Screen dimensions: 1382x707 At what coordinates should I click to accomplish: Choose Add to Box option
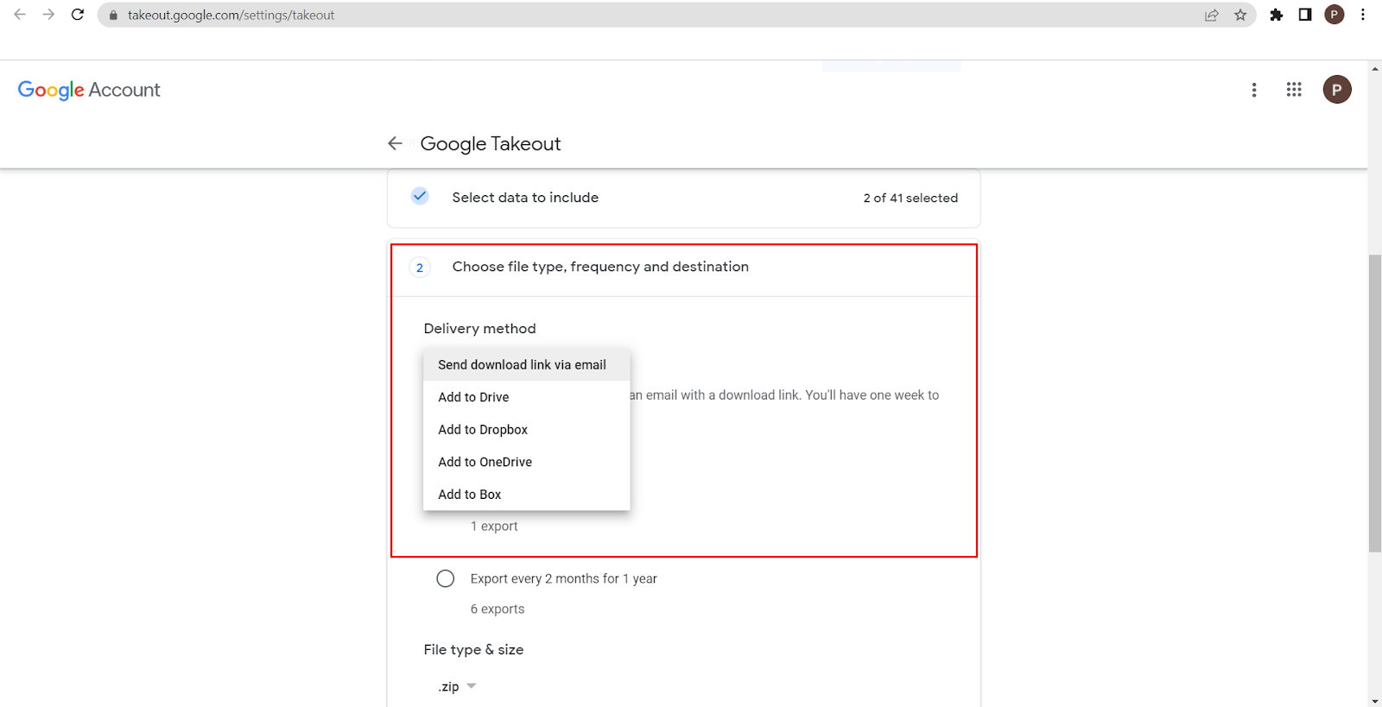(527, 495)
